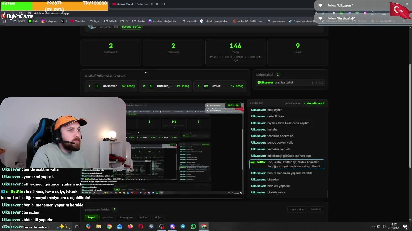The width and height of the screenshot is (412, 231).
Task: Click the 9 'izleyici' stat card
Action: 298,52
